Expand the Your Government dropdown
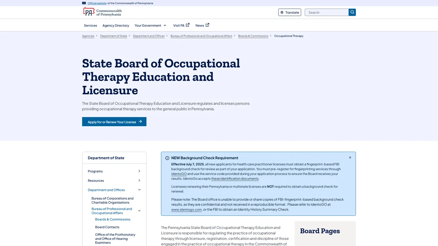The image size is (438, 246). click(x=151, y=25)
